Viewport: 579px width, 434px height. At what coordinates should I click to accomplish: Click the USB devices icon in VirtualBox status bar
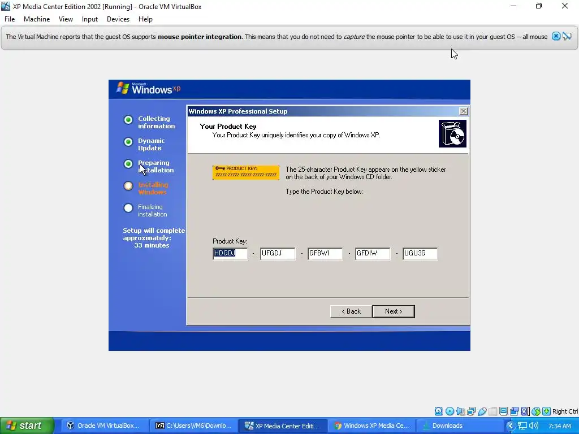[482, 411]
